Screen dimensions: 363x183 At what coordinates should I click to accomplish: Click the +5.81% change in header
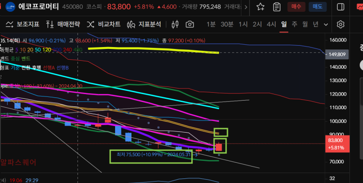(x=144, y=7)
